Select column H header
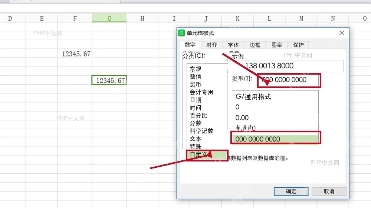371x208 pixels. click(x=142, y=18)
